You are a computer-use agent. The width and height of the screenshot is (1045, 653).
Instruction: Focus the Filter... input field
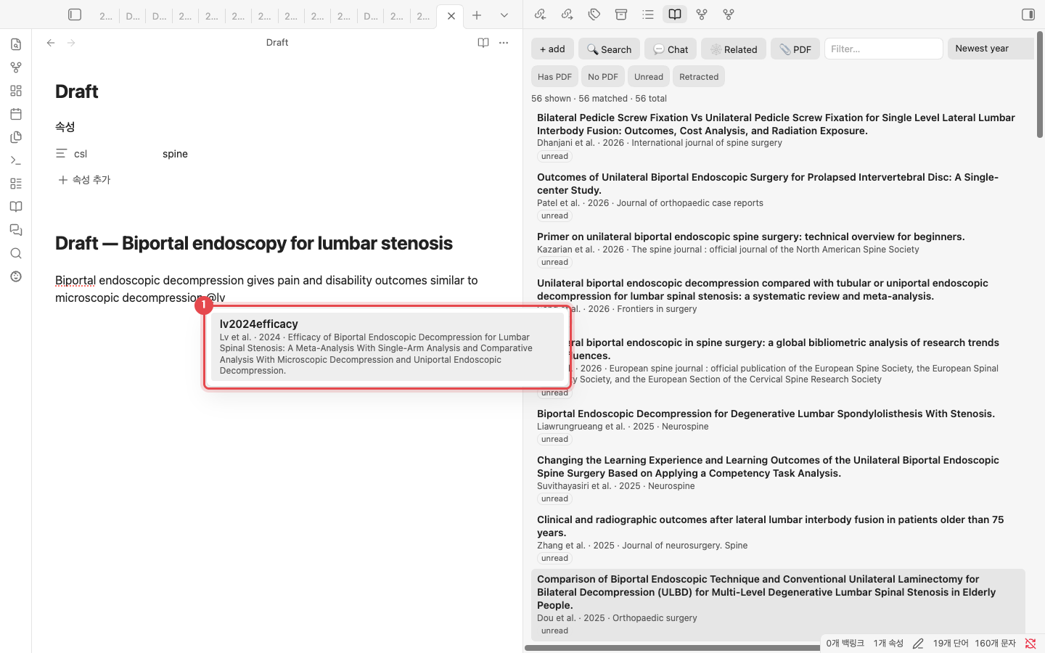coord(884,49)
